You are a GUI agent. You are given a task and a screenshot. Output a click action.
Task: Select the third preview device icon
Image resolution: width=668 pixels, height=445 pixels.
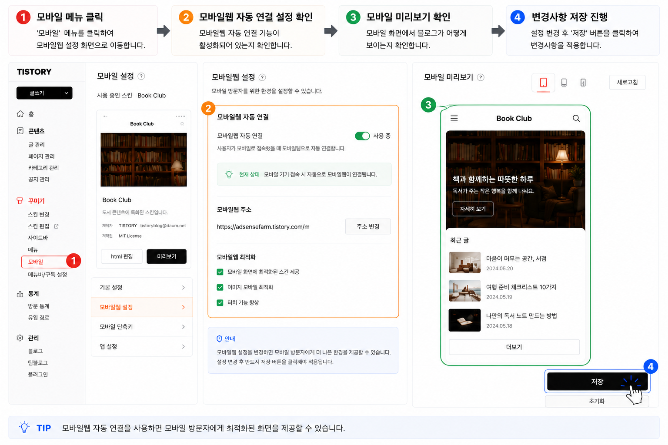[x=583, y=83]
